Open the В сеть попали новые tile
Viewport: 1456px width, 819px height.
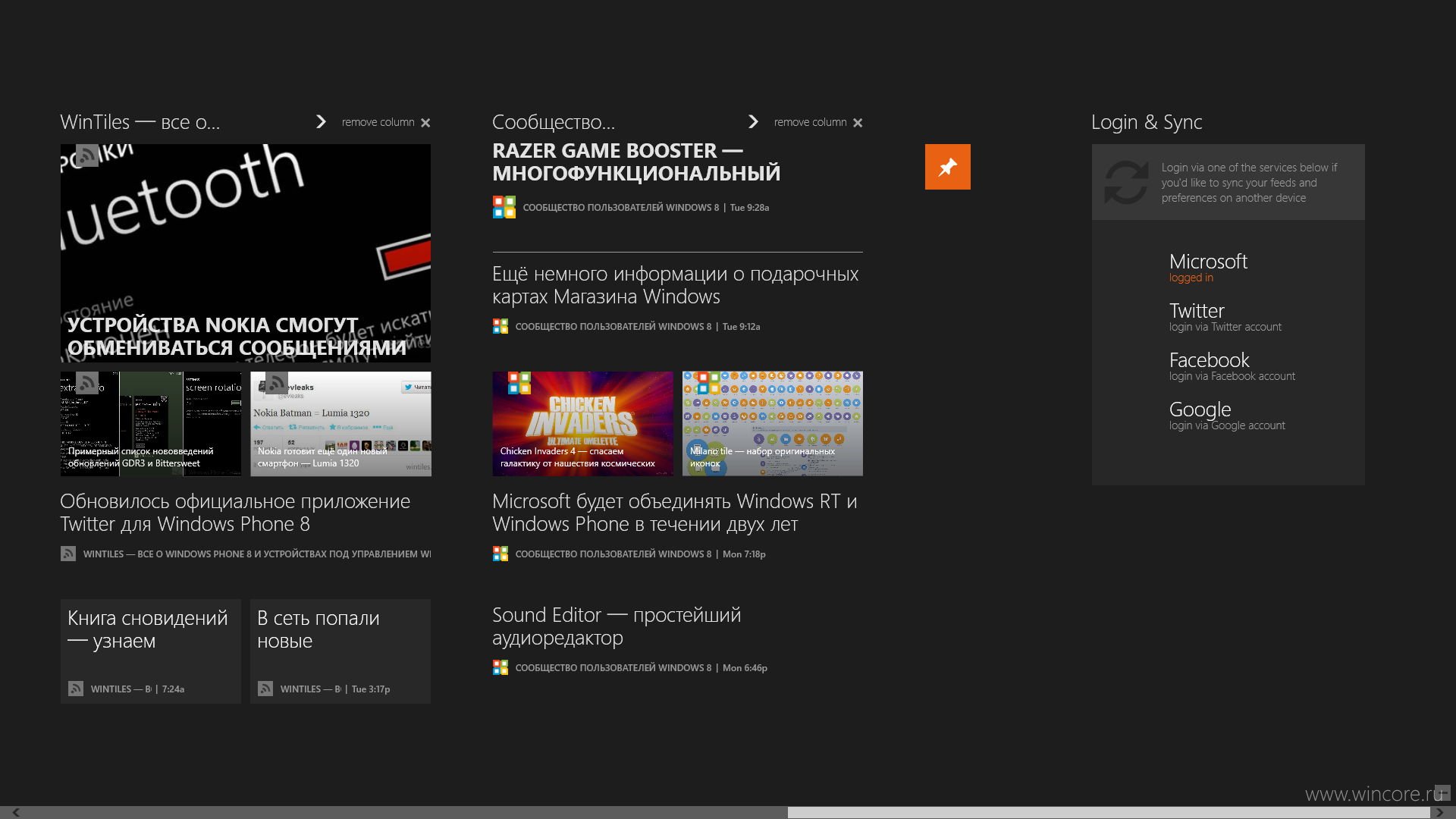point(340,651)
